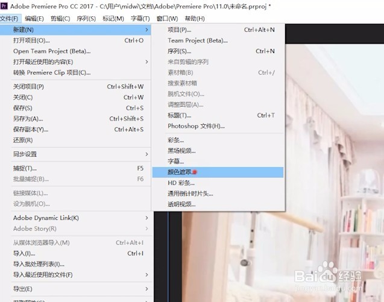Select 标题(T)... in New submenu
The width and height of the screenshot is (384, 302).
point(218,115)
